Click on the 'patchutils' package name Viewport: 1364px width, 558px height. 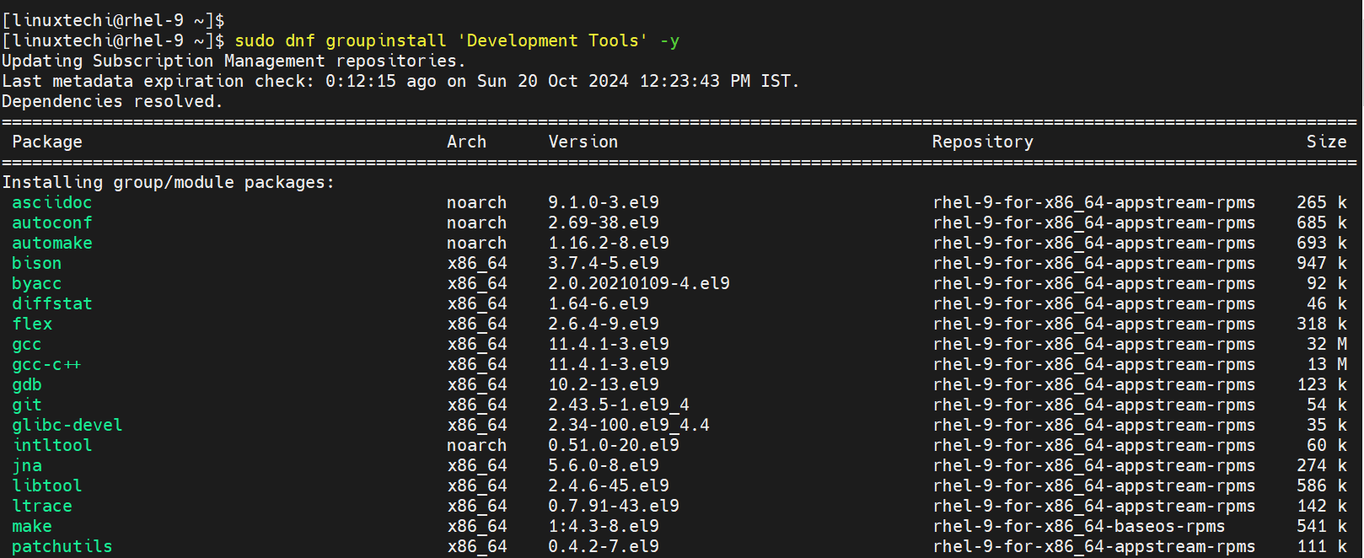coord(62,546)
